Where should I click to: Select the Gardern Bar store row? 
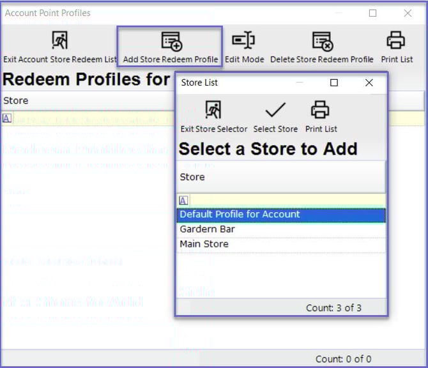pos(281,229)
